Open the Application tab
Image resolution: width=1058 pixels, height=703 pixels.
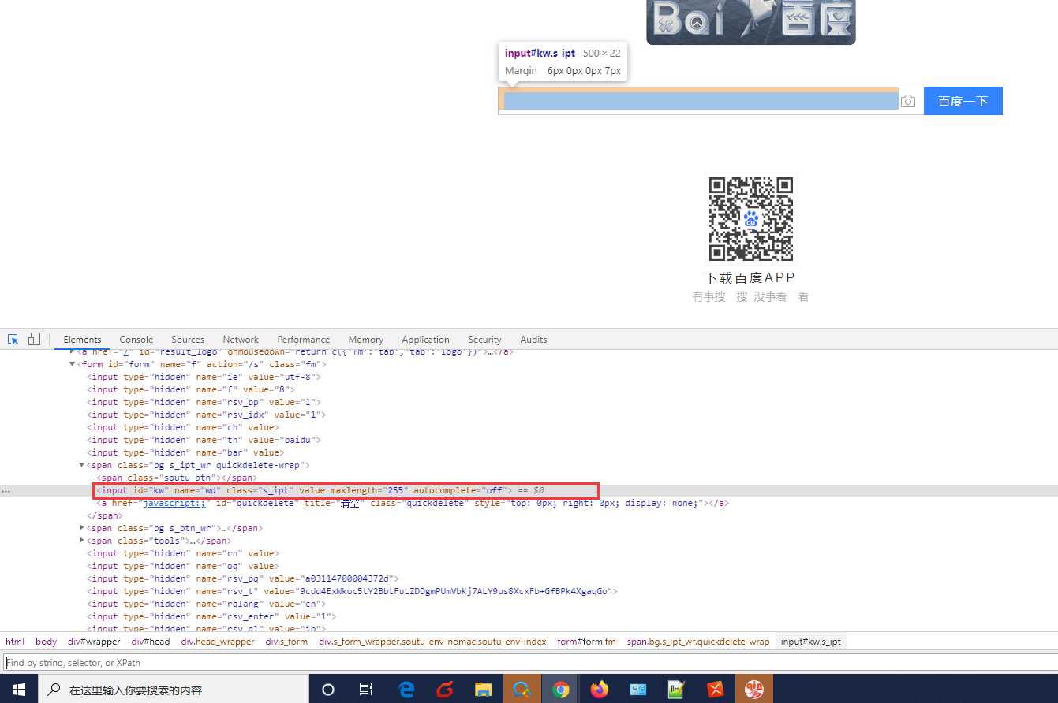425,340
